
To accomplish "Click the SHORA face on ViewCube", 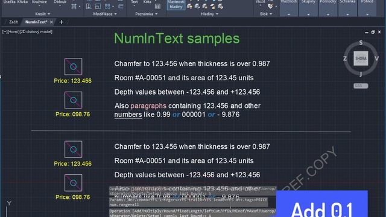I will coord(361,58).
